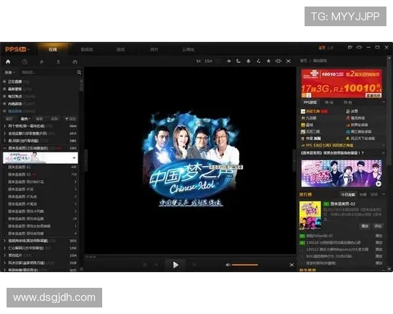Image resolution: width=393 pixels, height=314 pixels.
Task: Open the list dropdown beside search box
Action: click(x=10, y=71)
